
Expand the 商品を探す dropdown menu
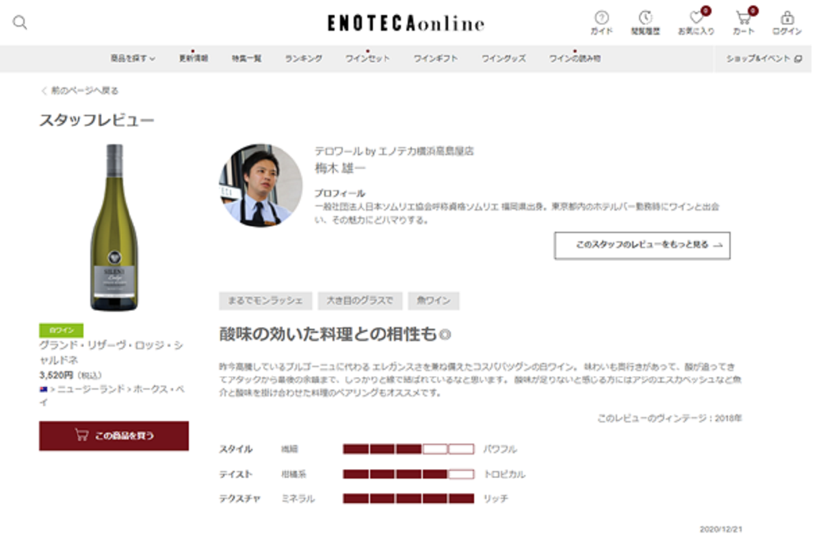coord(133,59)
